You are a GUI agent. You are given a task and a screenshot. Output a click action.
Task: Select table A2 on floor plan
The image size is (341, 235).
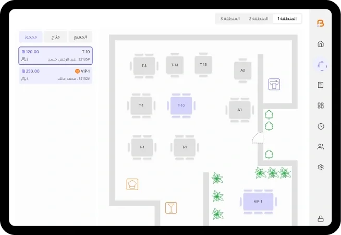242,70
